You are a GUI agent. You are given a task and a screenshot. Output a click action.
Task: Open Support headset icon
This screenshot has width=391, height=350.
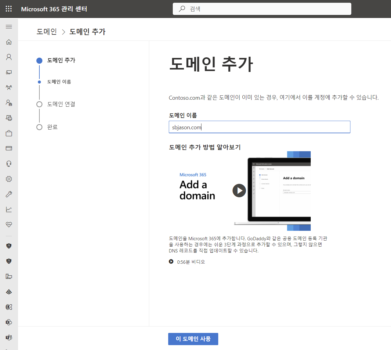(9, 164)
